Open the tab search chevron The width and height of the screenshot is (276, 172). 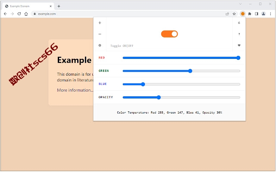240,4
